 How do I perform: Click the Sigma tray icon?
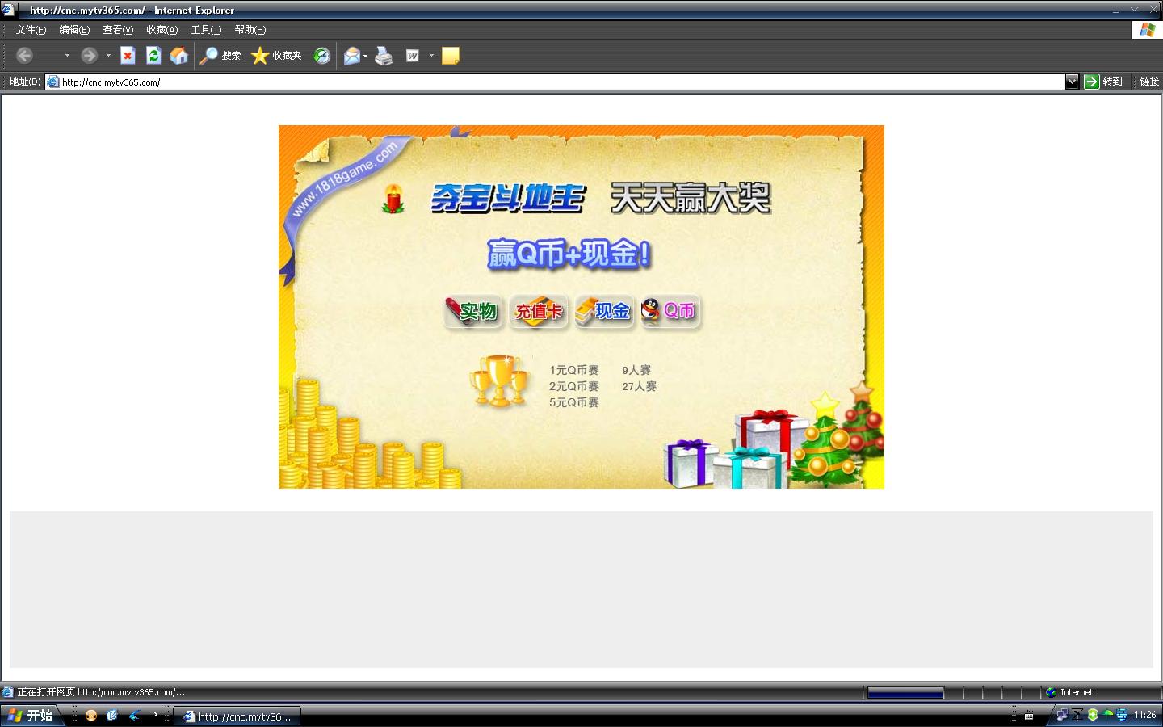tap(1077, 715)
